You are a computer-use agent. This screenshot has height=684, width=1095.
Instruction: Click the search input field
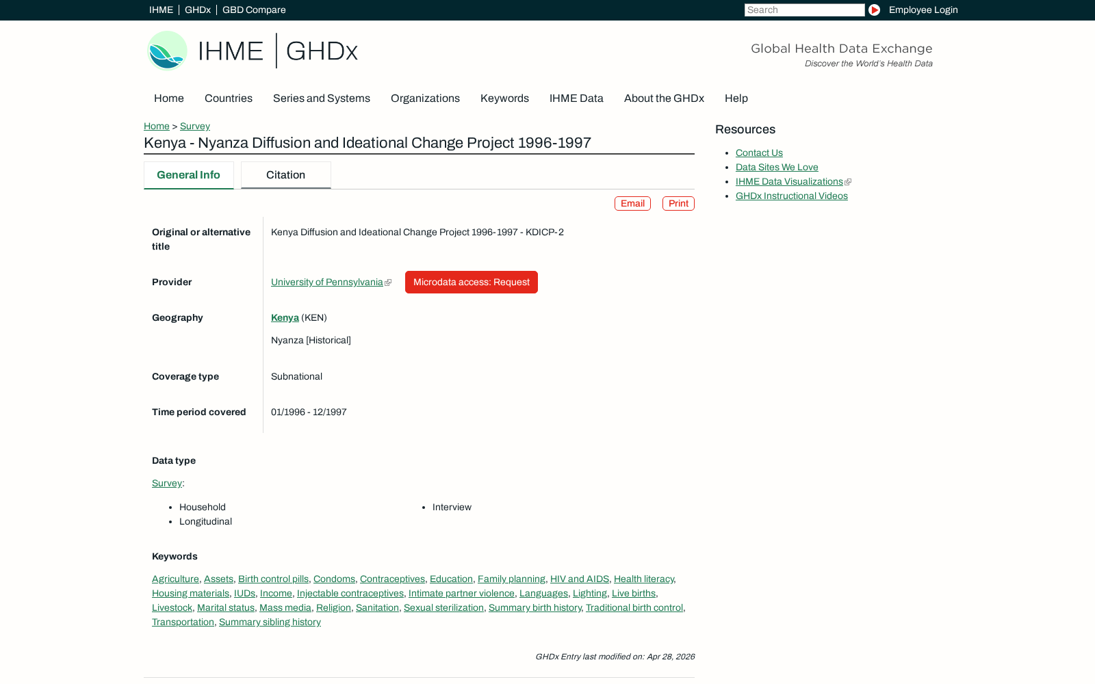pos(804,10)
